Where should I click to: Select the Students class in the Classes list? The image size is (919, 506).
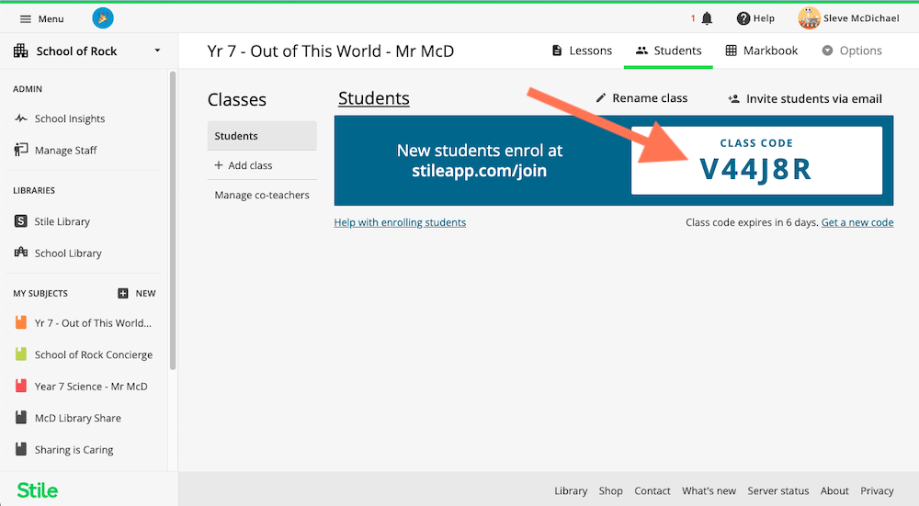click(262, 136)
